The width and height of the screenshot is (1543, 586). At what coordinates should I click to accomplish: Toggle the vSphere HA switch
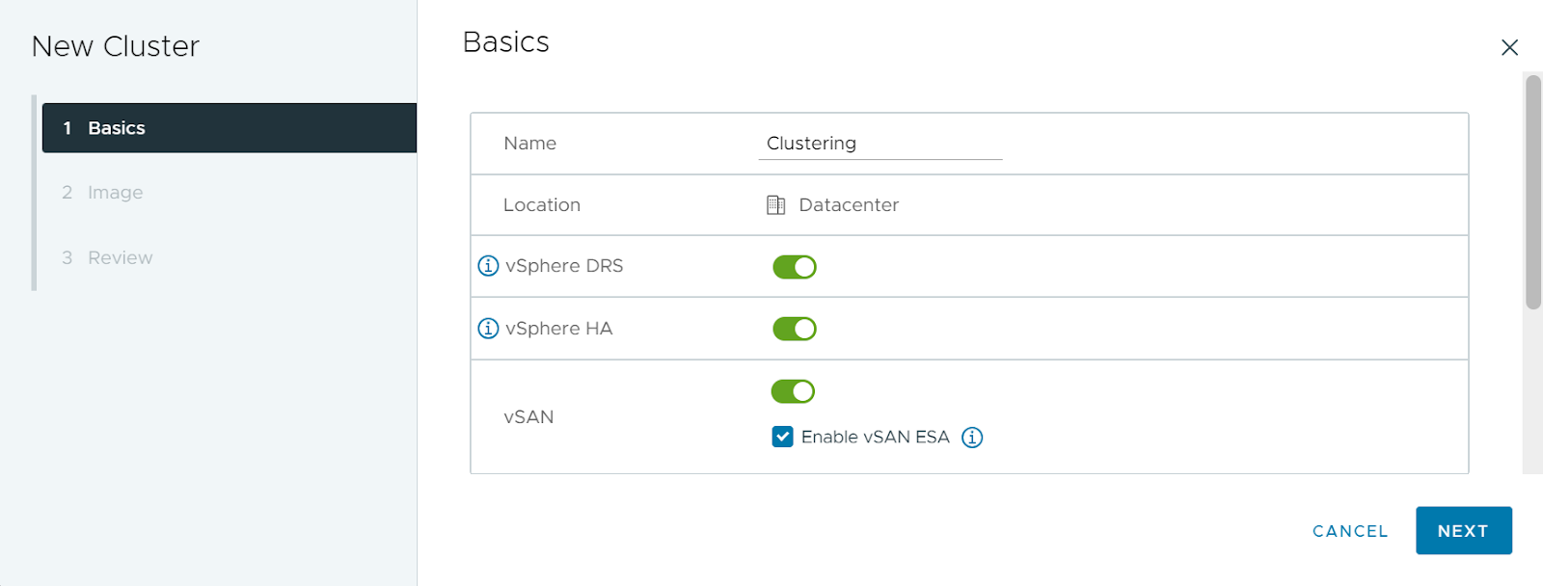click(795, 329)
